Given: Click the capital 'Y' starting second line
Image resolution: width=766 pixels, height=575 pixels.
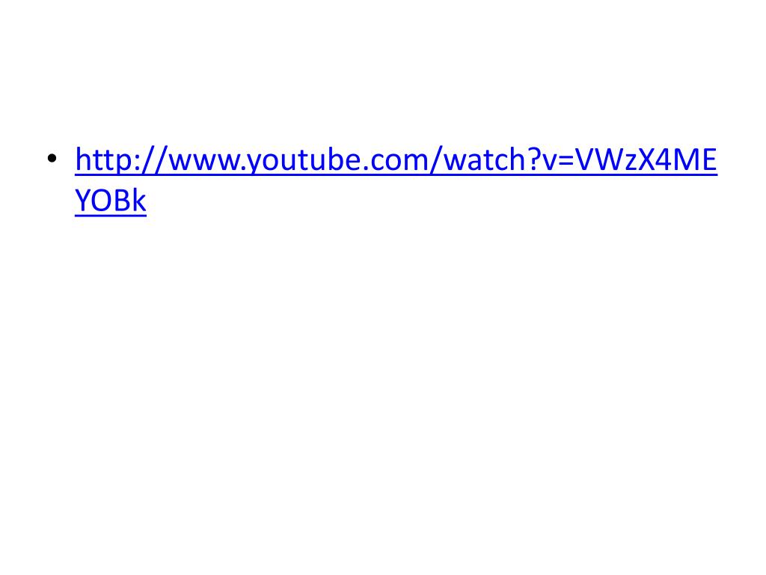Looking at the screenshot, I should 82,200.
